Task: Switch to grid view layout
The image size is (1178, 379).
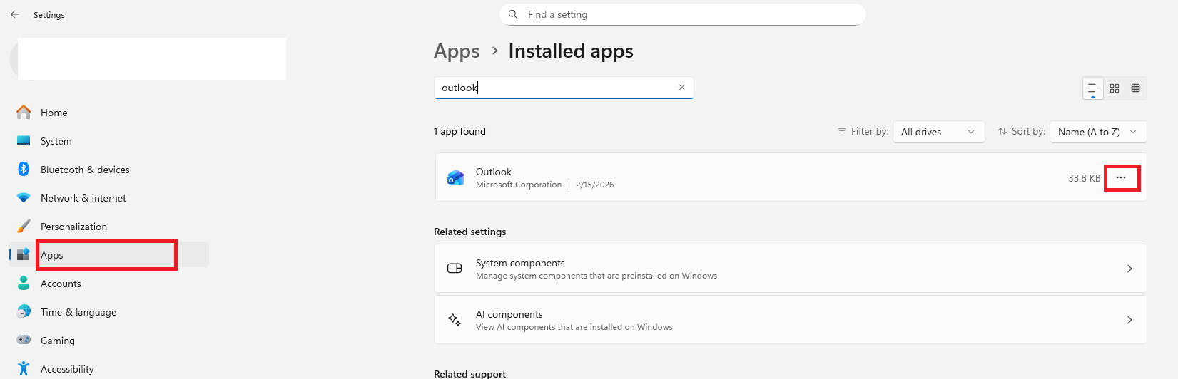Action: tap(1114, 88)
